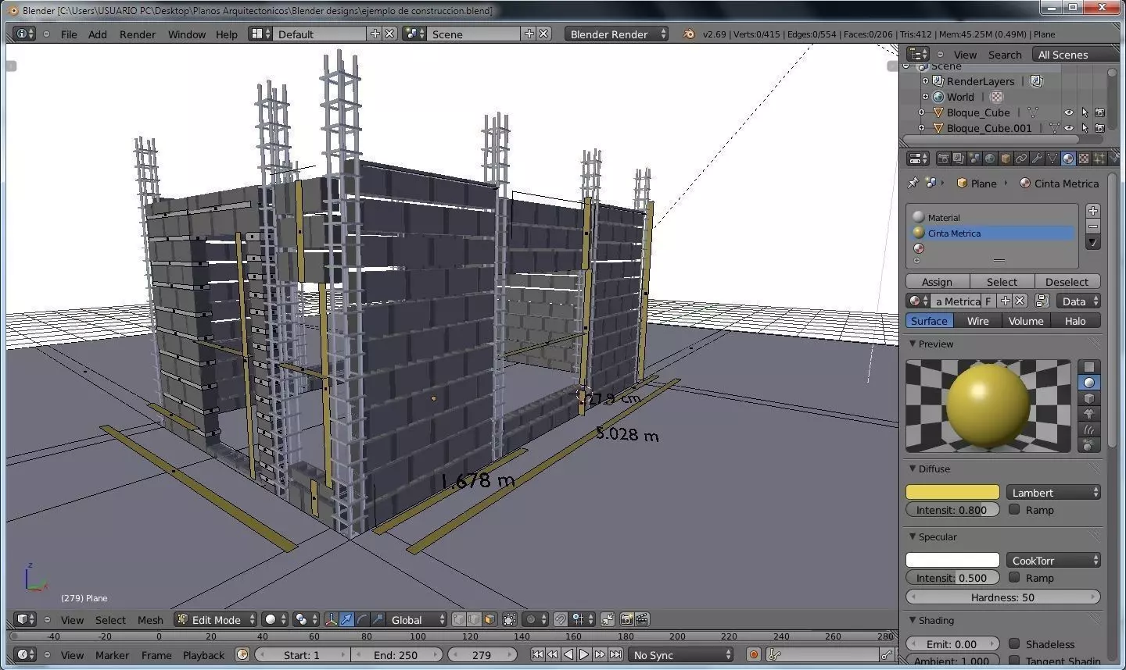
Task: Open the Texture properties checker tab
Action: (x=1084, y=159)
